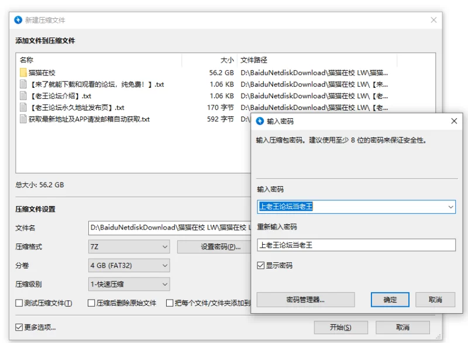Click the first .txt file icon below 猫猫在校

pyautogui.click(x=23, y=84)
